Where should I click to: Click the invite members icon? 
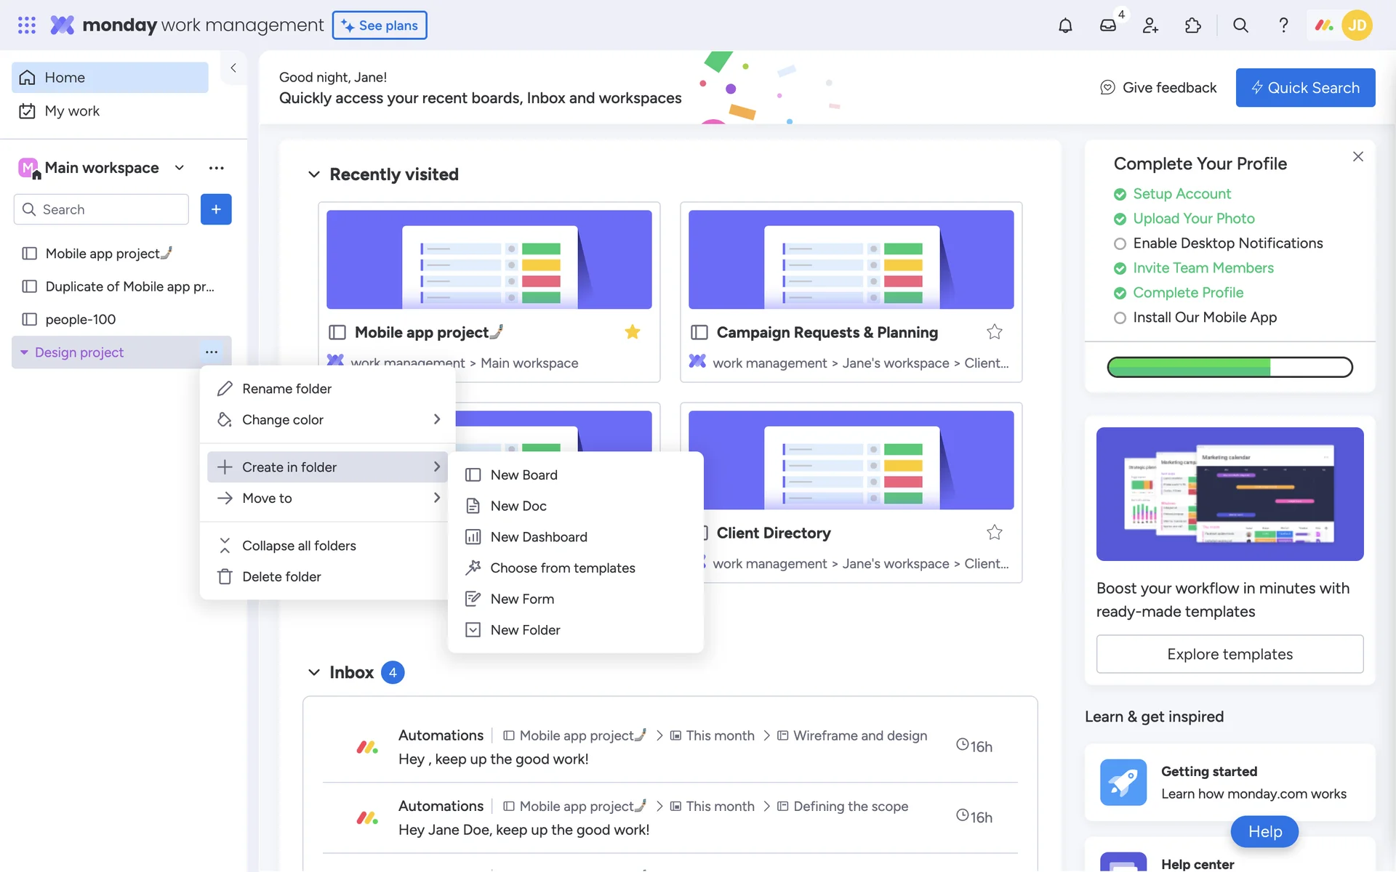coord(1150,25)
